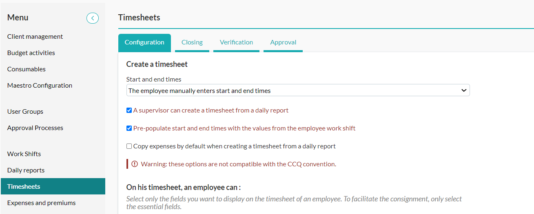Image resolution: width=534 pixels, height=214 pixels.
Task: Select Timesheets in the sidebar menu
Action: point(53,186)
